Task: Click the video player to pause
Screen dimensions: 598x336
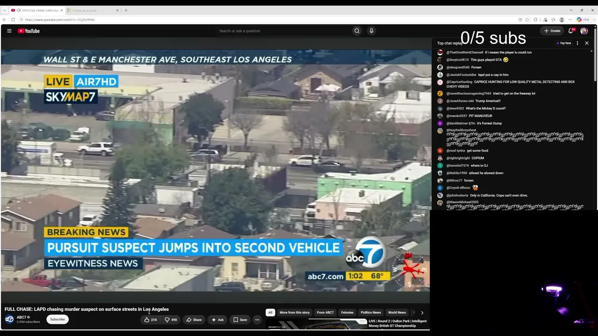Action: tap(215, 170)
